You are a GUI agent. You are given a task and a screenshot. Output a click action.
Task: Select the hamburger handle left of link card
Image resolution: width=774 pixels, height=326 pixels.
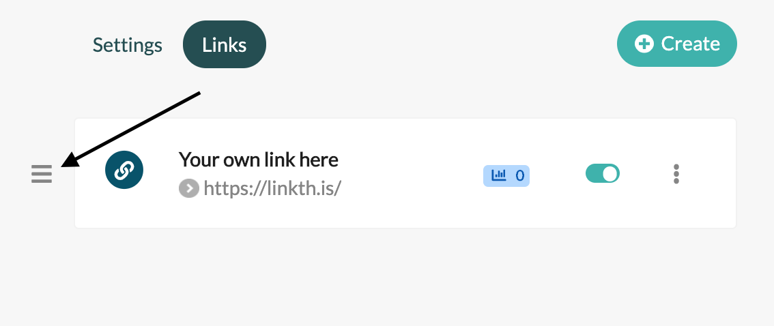tap(42, 174)
